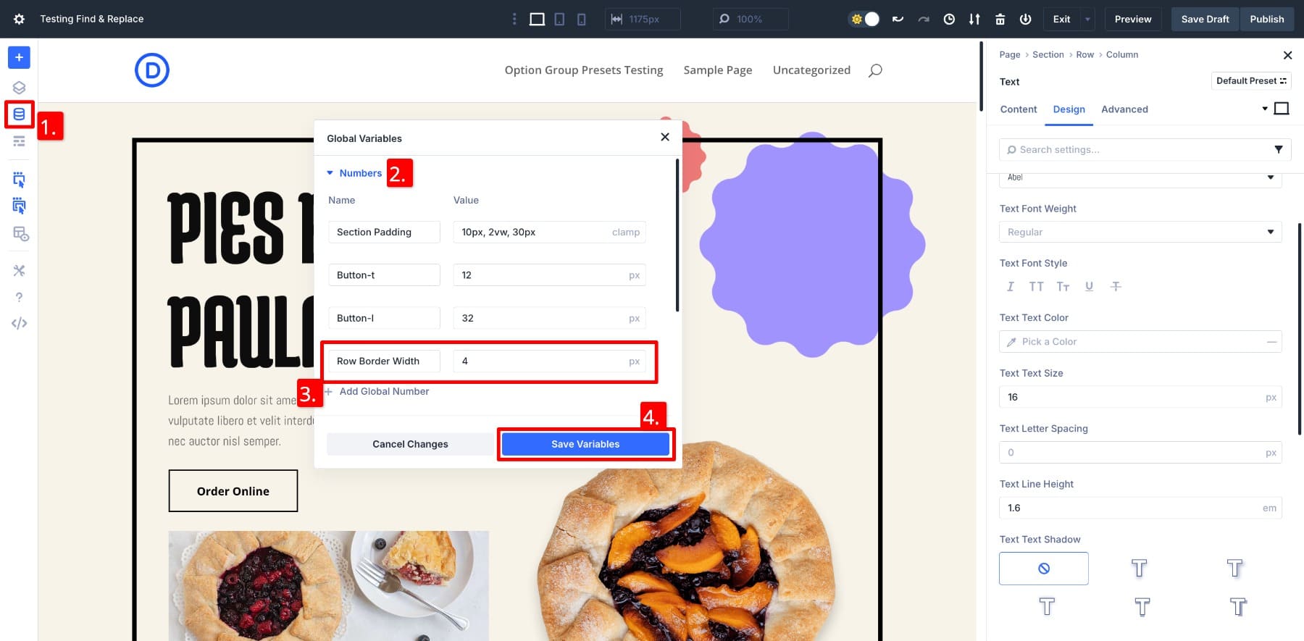Switch to the Advanced tab
This screenshot has width=1304, height=641.
pyautogui.click(x=1124, y=109)
